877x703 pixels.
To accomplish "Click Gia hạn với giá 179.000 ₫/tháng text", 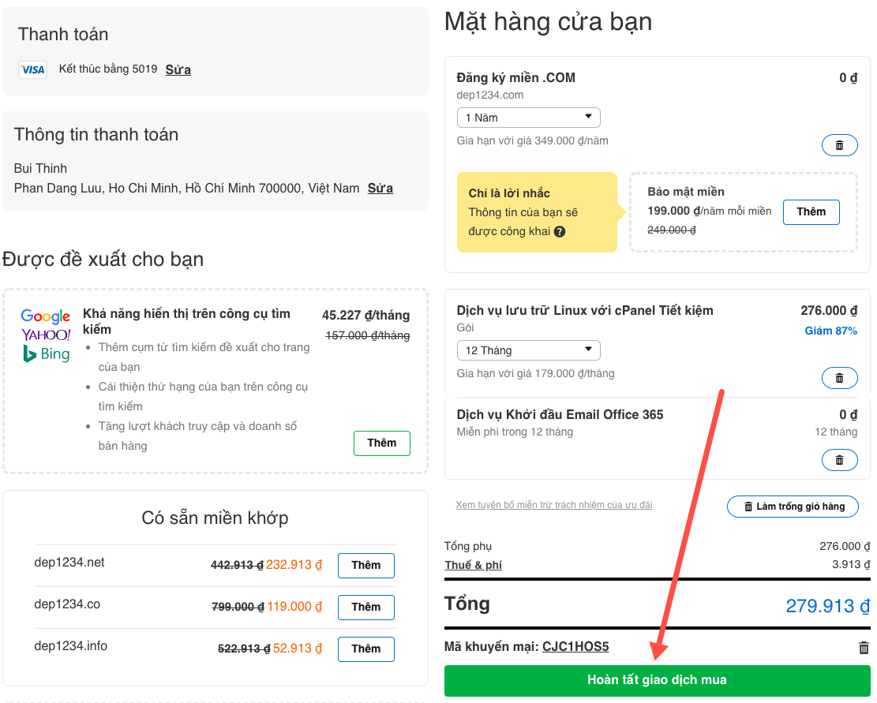I will [x=535, y=373].
